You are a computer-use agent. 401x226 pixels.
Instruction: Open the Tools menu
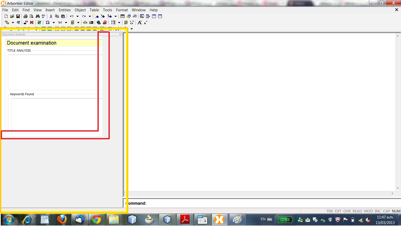[x=108, y=10]
